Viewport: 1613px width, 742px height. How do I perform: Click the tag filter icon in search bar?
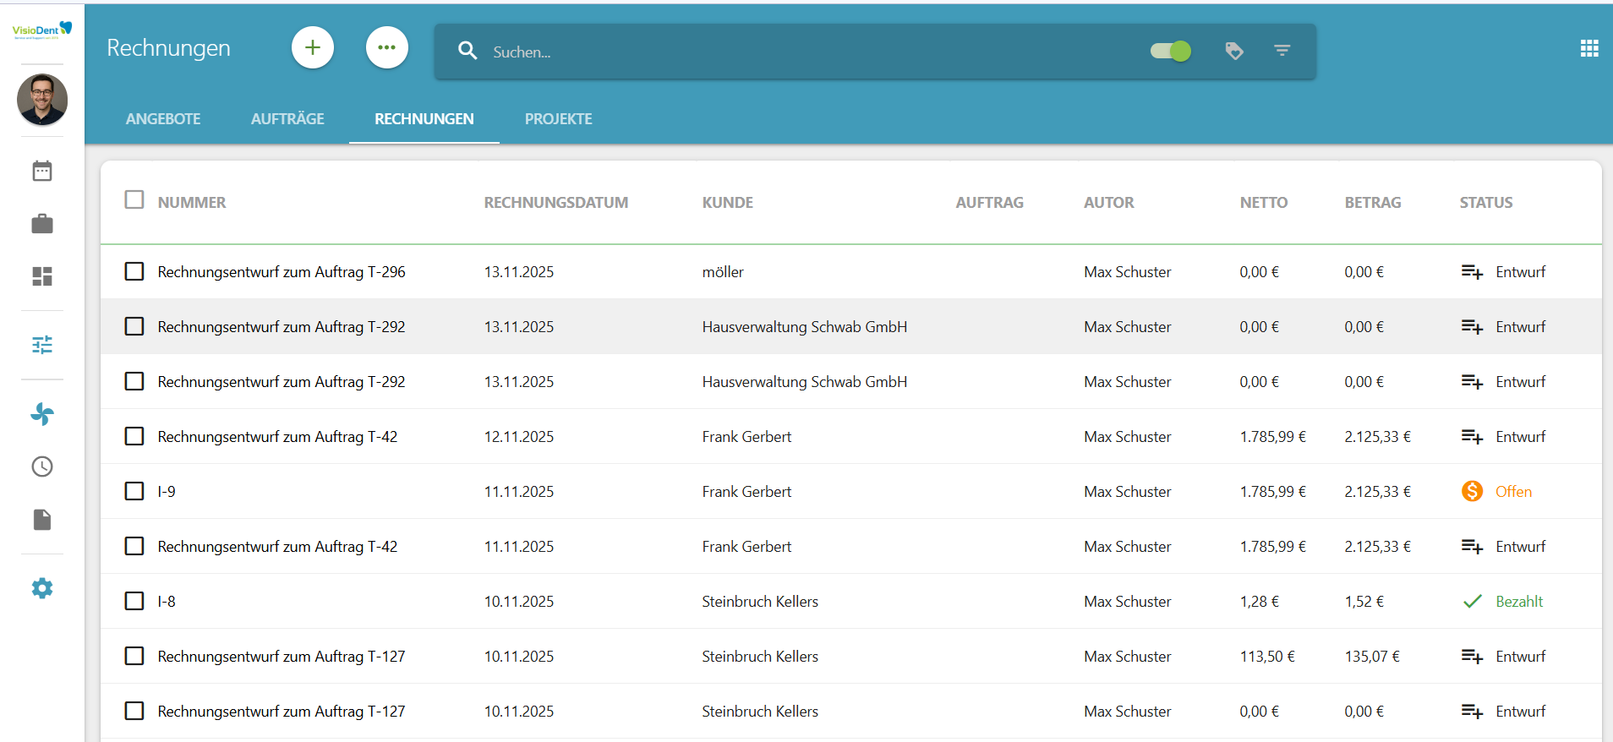[x=1234, y=52]
